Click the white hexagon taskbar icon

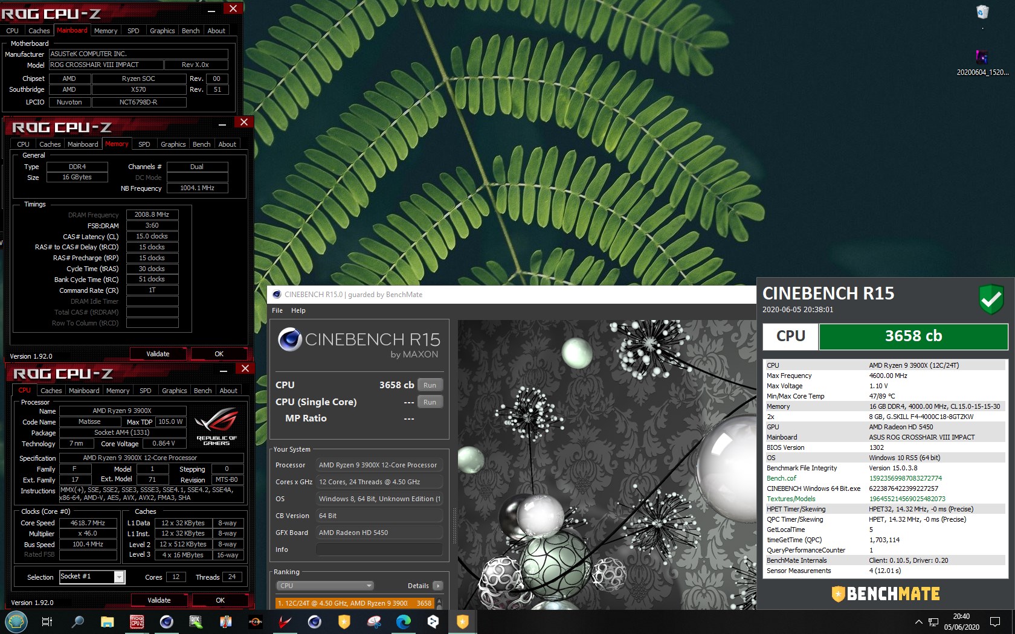[x=433, y=621]
